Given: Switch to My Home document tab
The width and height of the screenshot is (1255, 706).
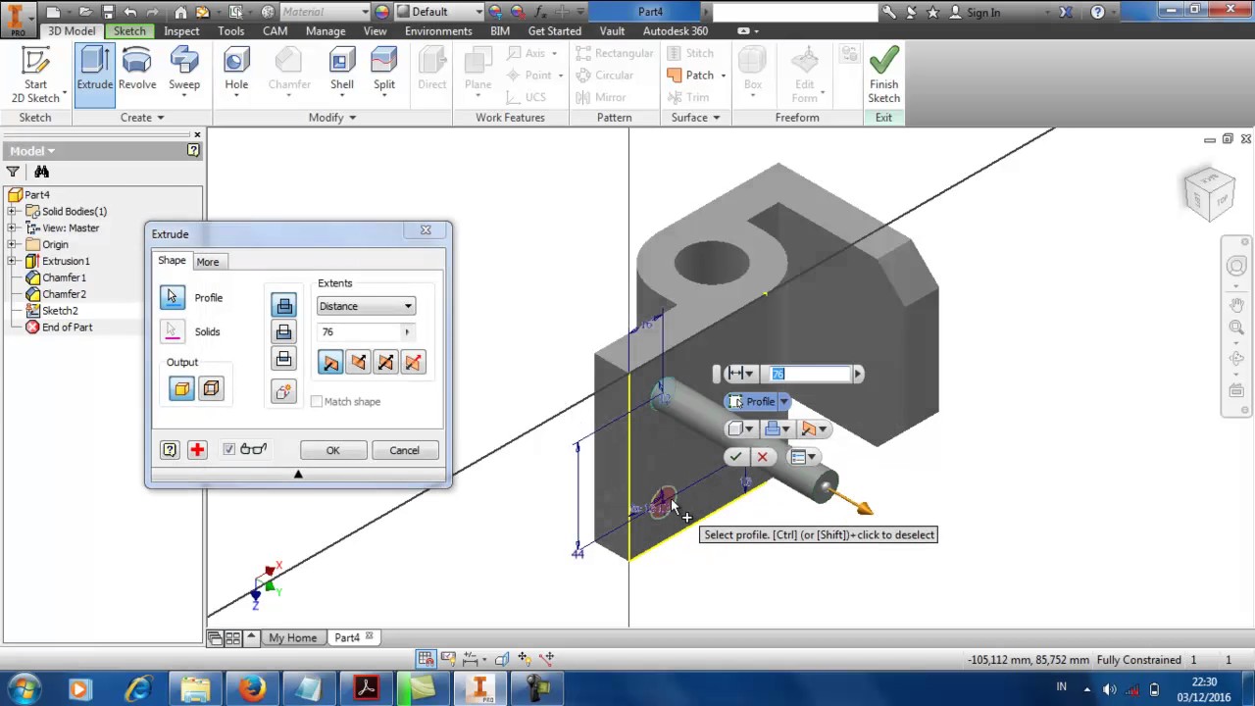Looking at the screenshot, I should pyautogui.click(x=292, y=638).
